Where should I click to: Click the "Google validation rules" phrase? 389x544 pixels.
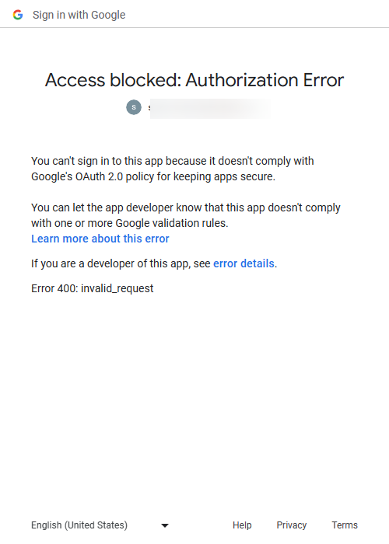coord(170,223)
